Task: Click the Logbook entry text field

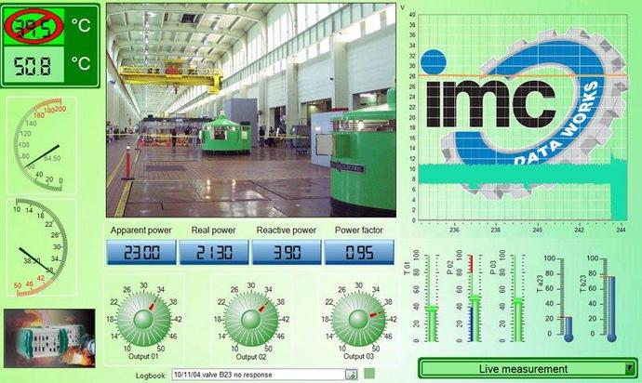Action: click(x=259, y=375)
